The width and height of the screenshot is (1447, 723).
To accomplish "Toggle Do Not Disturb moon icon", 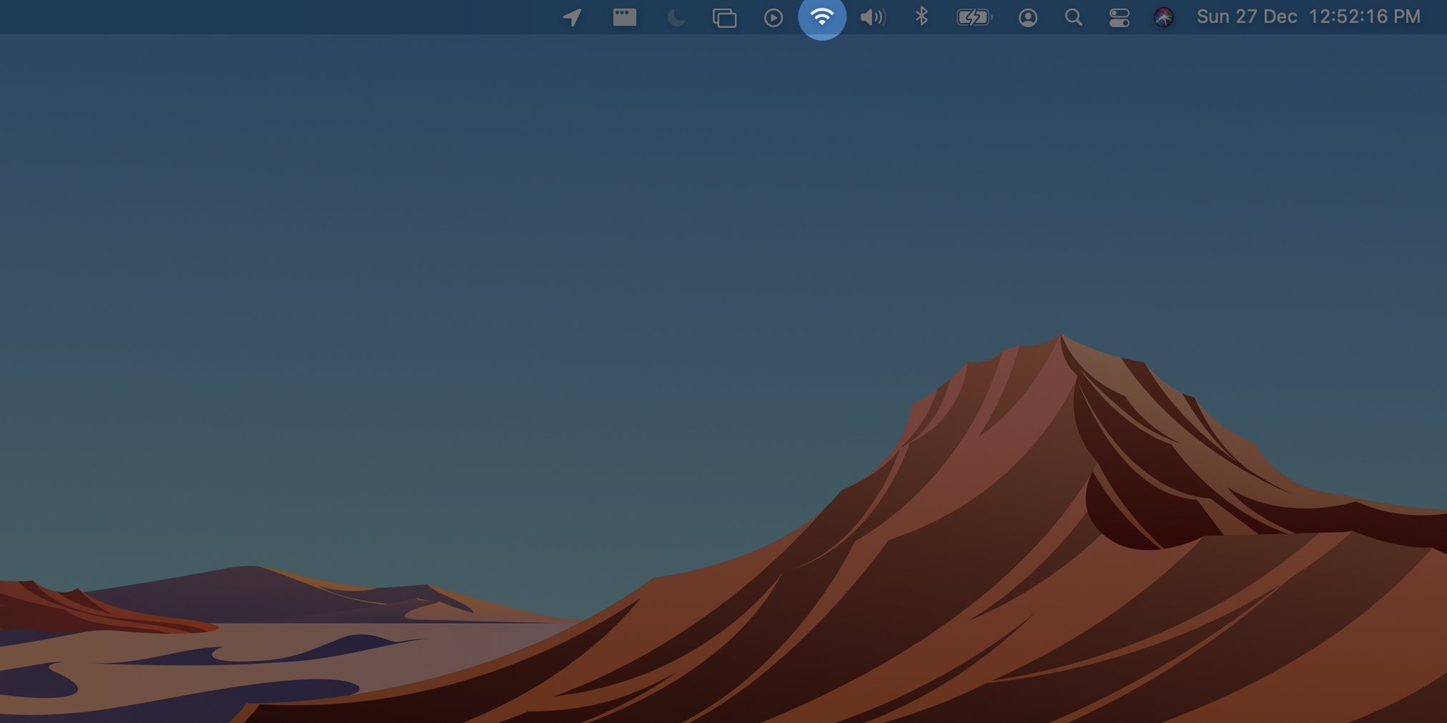I will [x=676, y=17].
